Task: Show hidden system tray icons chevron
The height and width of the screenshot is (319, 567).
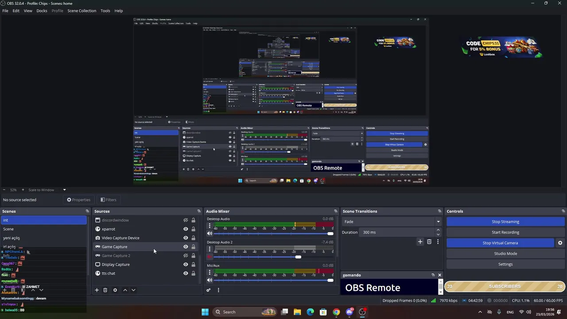Action: (480, 312)
